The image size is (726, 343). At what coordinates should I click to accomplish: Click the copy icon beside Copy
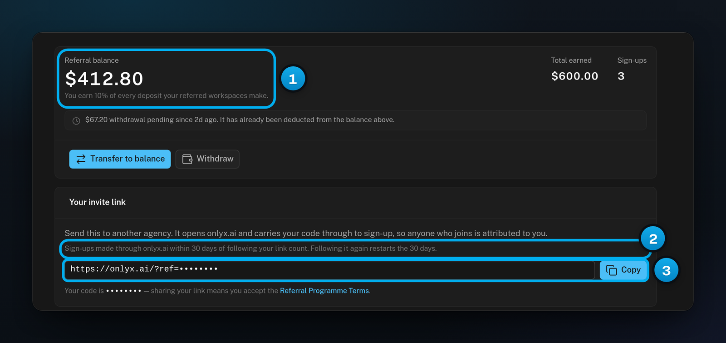point(612,270)
